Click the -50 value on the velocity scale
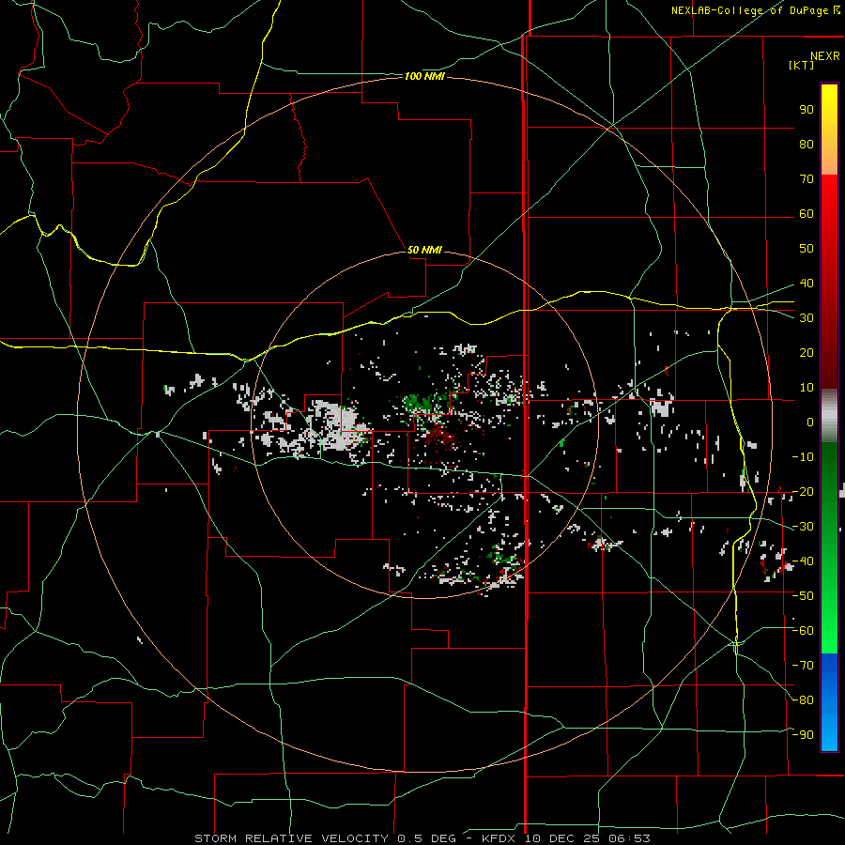The height and width of the screenshot is (845, 845). [803, 596]
